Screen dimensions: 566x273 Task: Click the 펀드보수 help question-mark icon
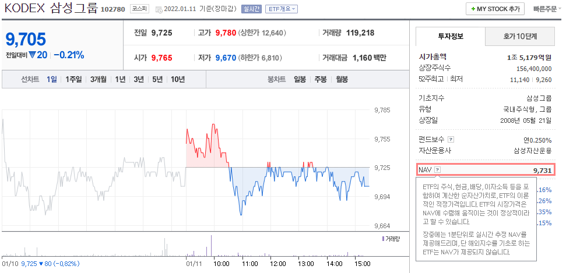pyautogui.click(x=451, y=140)
